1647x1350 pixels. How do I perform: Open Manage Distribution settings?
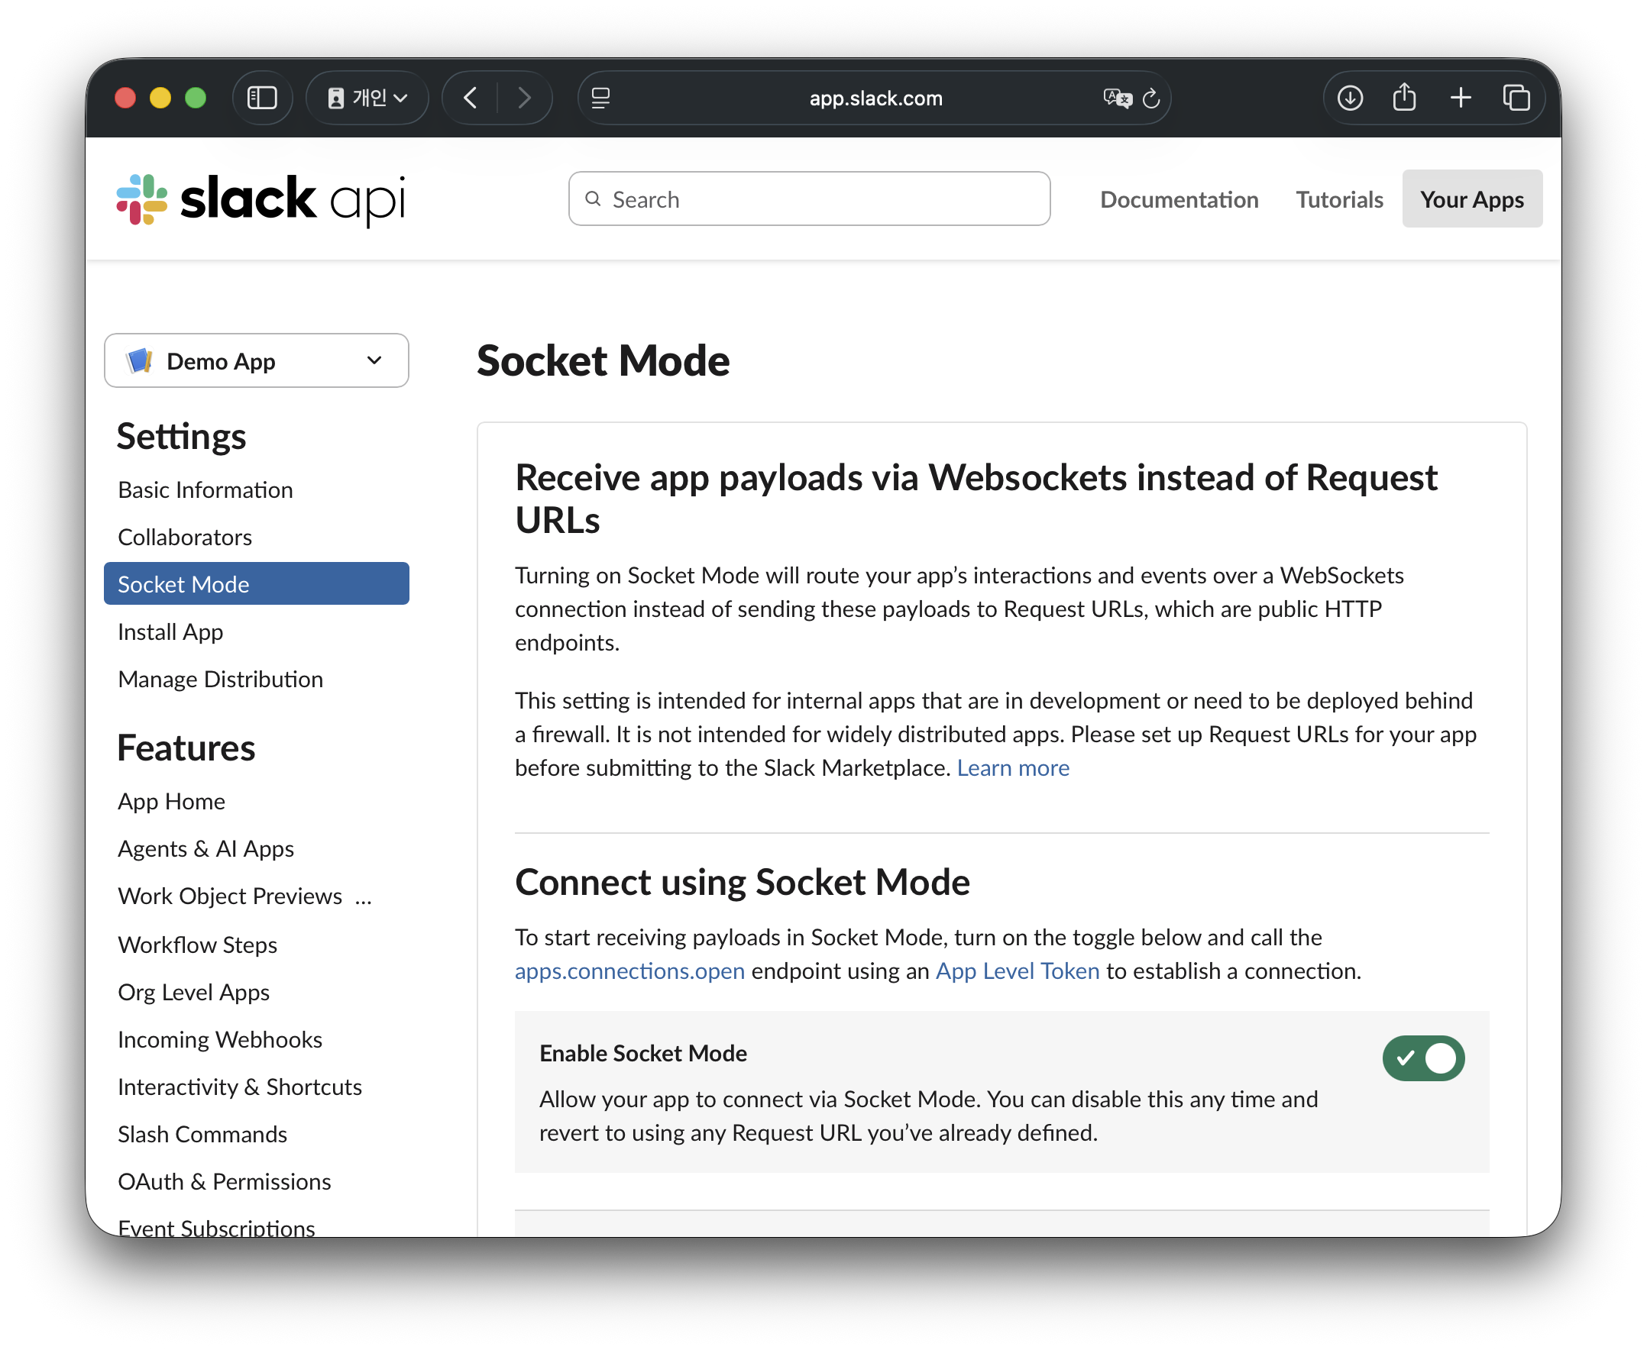(220, 680)
